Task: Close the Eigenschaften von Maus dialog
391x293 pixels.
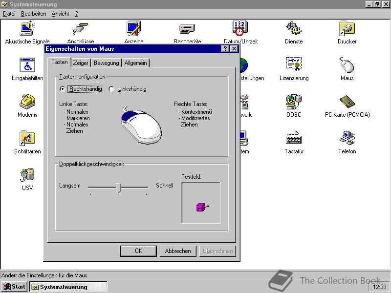Action: click(234, 48)
